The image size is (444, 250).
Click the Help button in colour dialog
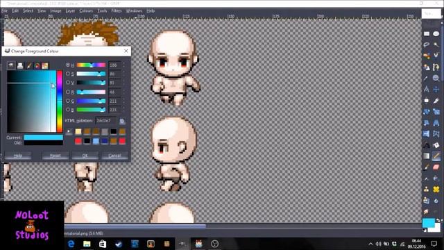click(x=18, y=156)
